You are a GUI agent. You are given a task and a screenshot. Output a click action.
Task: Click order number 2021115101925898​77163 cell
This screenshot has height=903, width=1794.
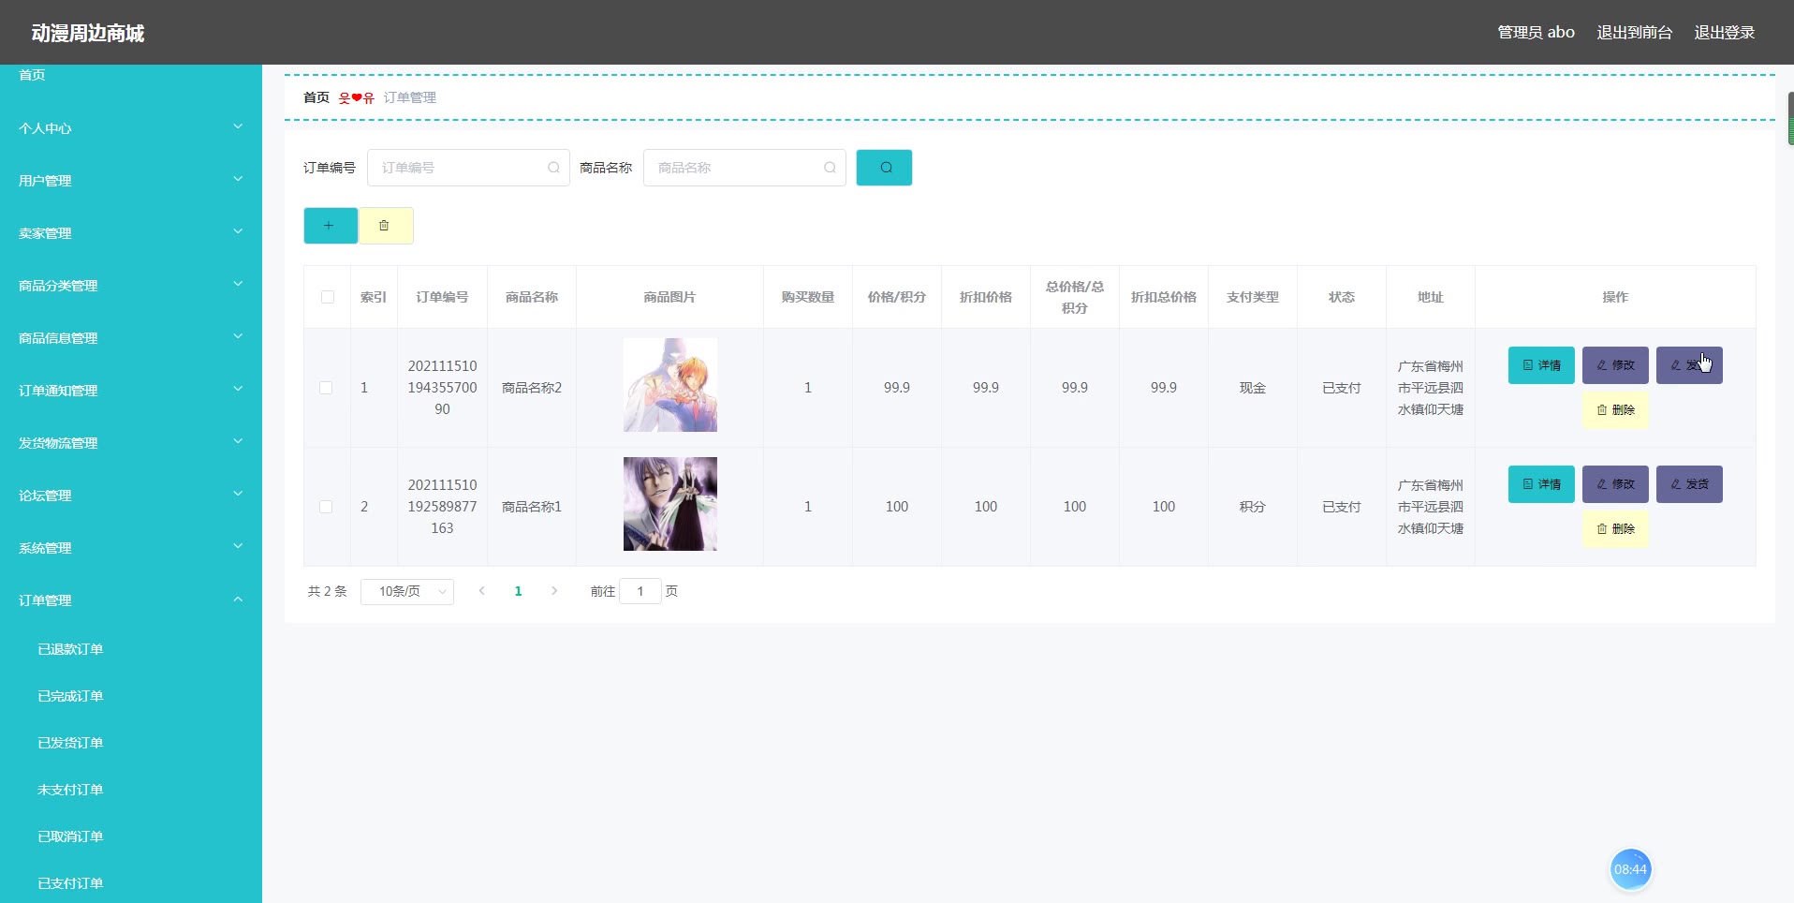(442, 507)
